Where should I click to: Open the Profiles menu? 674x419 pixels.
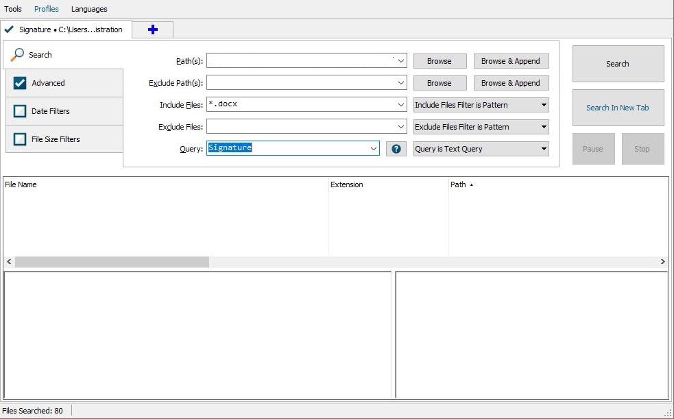47,9
